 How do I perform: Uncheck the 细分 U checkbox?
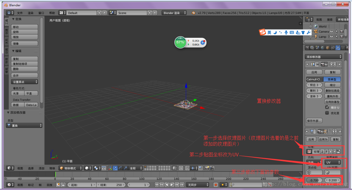point(327,107)
